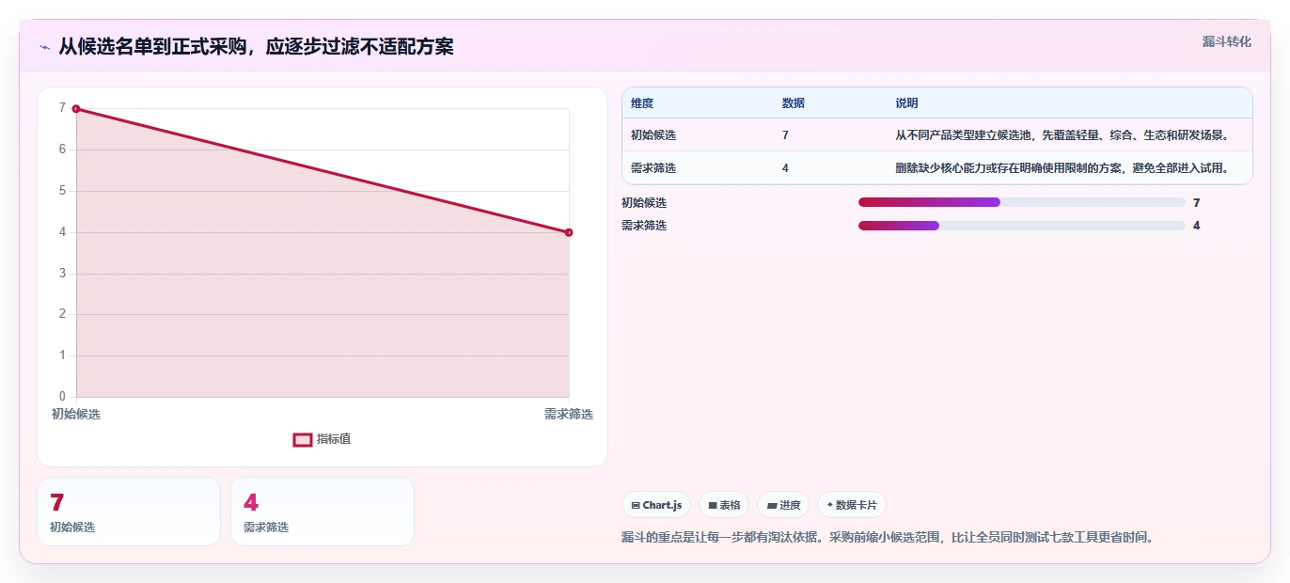Viewport: 1290px width, 583px height.
Task: Click the 漏斗转化 label in the header
Action: [x=1226, y=41]
